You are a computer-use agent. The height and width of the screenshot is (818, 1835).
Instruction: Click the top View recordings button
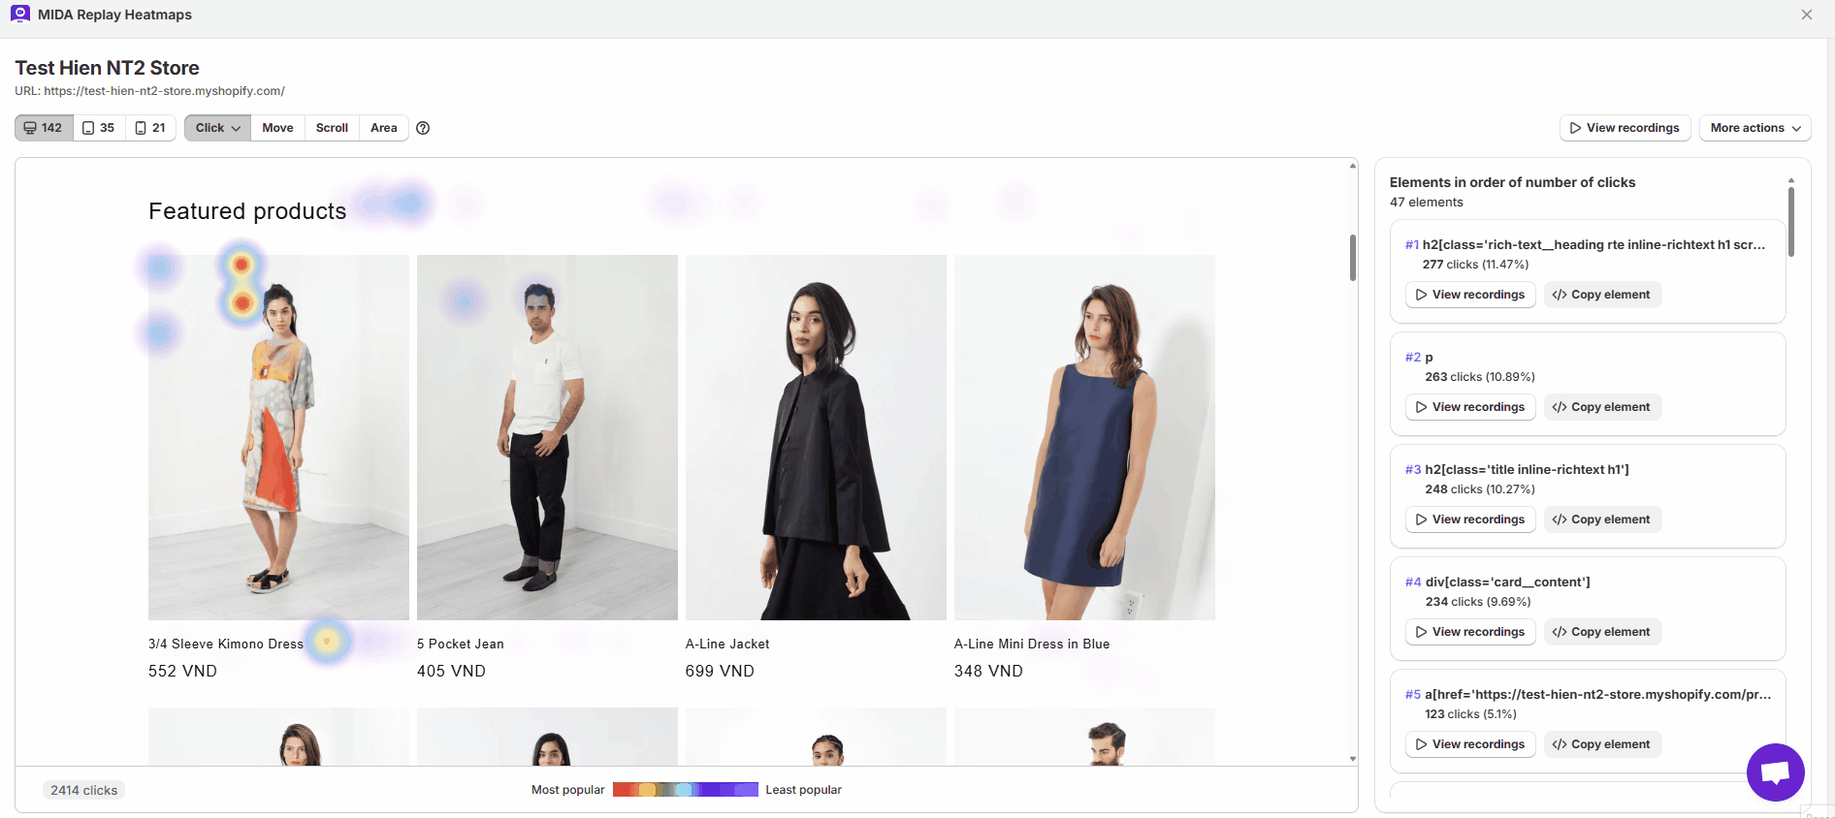click(x=1625, y=128)
